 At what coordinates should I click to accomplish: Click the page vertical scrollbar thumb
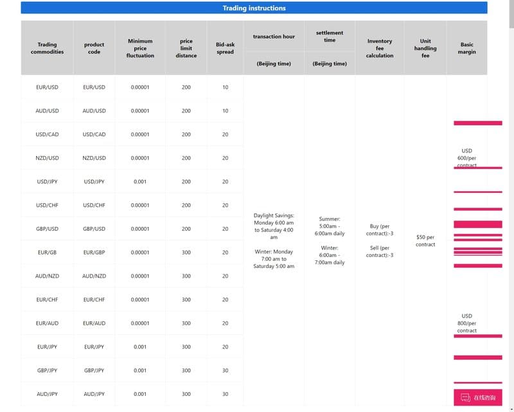click(x=511, y=13)
